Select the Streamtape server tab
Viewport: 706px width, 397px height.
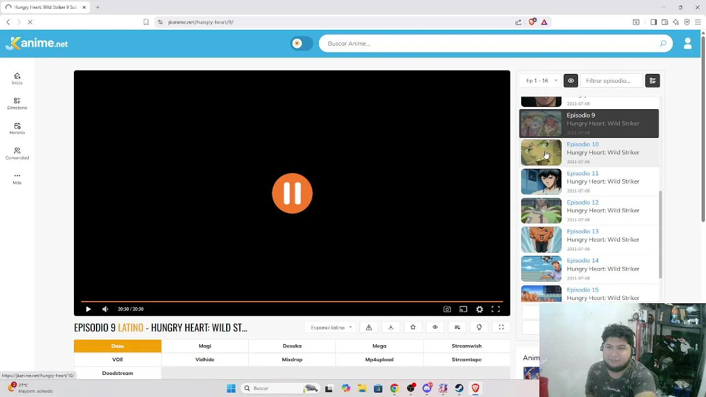tap(467, 360)
